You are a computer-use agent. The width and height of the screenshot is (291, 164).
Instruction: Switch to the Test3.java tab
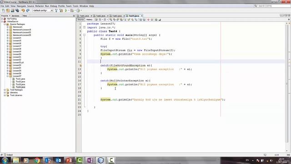coord(117,16)
